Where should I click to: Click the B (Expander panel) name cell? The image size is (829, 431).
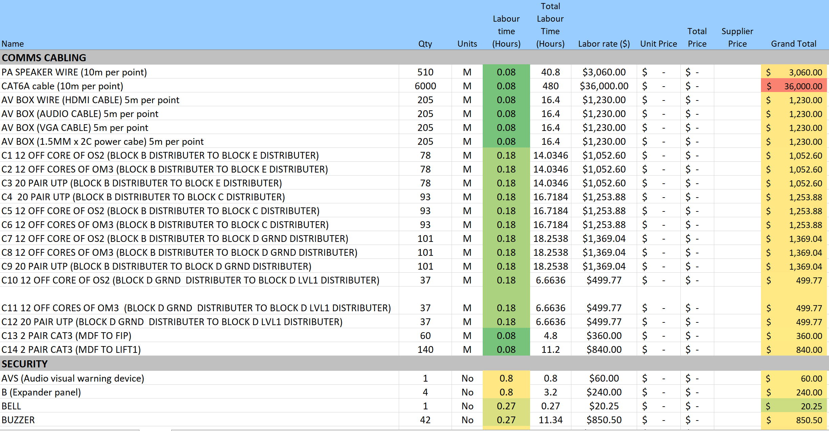(41, 392)
